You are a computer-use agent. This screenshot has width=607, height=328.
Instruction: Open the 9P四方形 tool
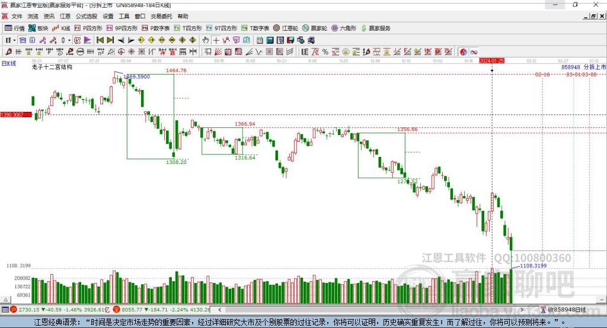coord(122,28)
